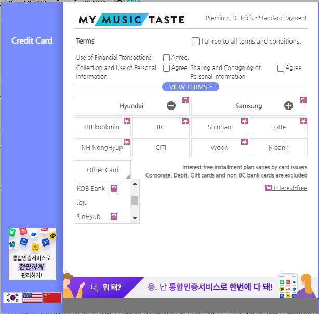319x314 pixels.
Task: Click the card list scroll down arrow
Action: [135, 219]
